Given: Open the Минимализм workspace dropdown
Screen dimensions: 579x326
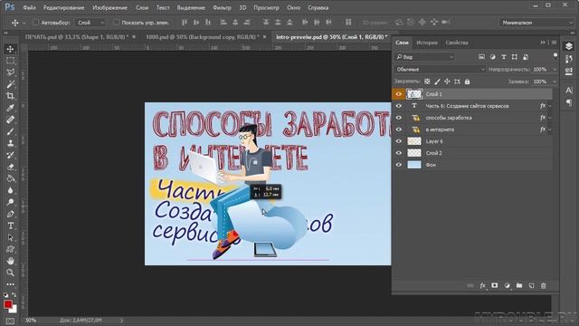Looking at the screenshot, I should click(x=536, y=23).
